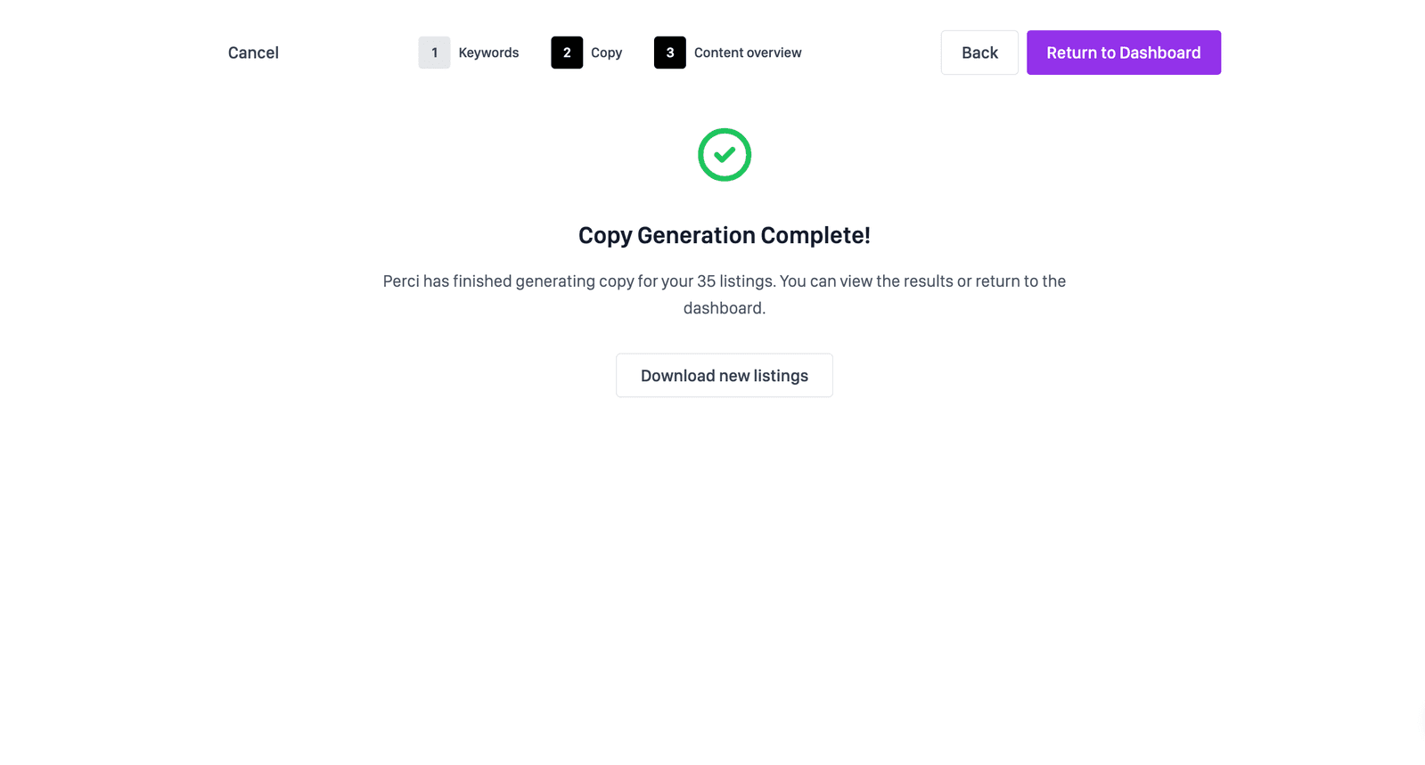The image size is (1425, 765).
Task: Click the green checkmark success icon
Action: tap(724, 155)
